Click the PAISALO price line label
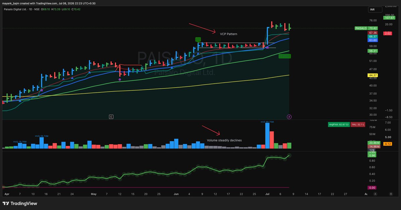 361,28
